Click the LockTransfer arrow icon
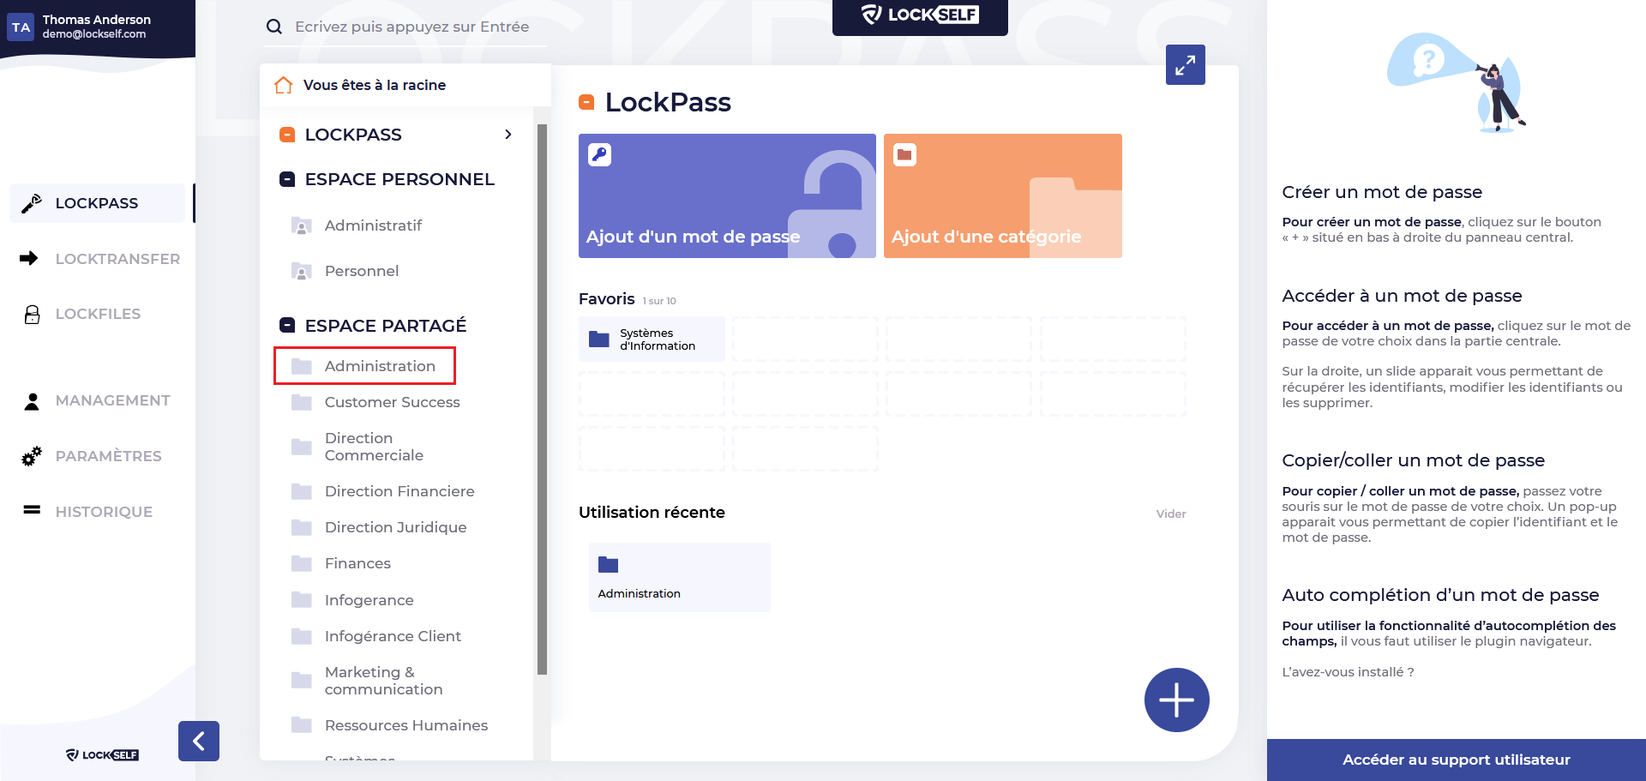The width and height of the screenshot is (1646, 781). tap(29, 258)
